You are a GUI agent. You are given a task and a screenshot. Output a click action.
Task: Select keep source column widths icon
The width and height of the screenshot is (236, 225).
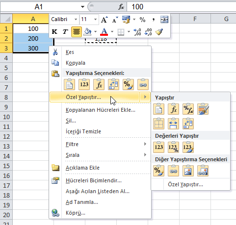click(173, 124)
